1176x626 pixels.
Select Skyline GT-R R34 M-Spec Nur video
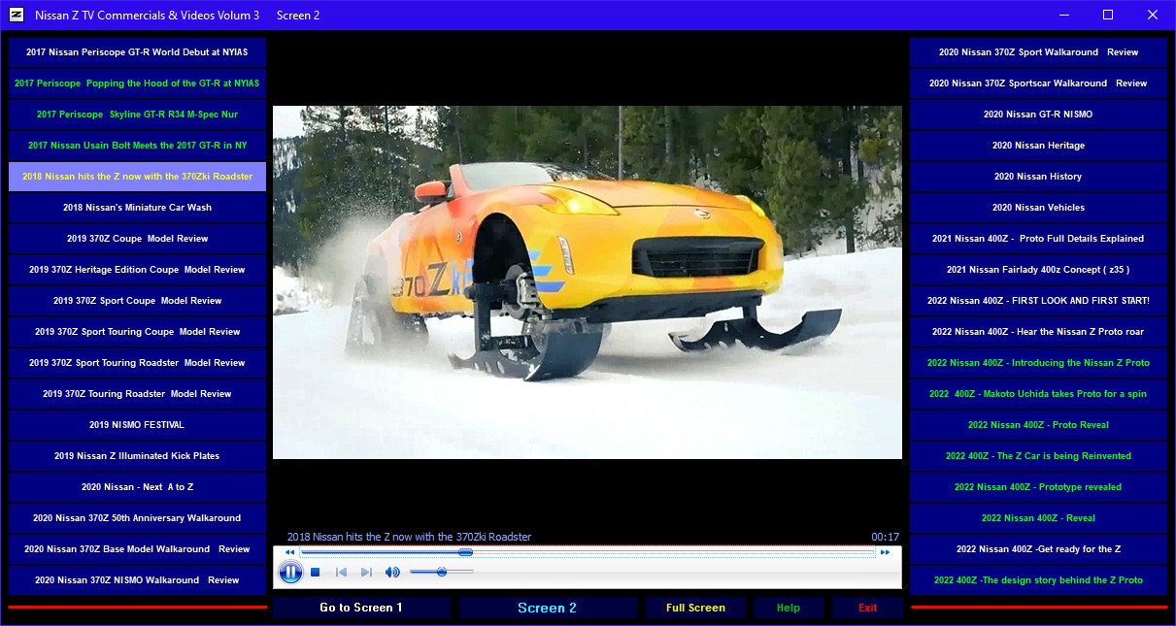click(137, 115)
